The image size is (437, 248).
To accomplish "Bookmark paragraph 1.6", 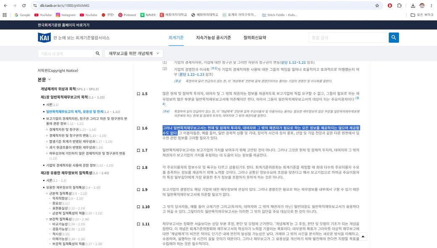I will [138, 128].
